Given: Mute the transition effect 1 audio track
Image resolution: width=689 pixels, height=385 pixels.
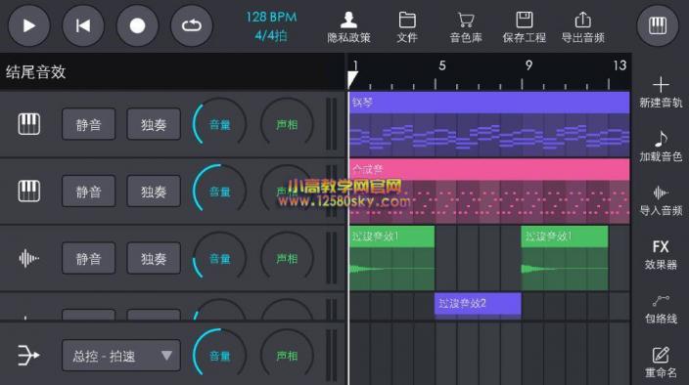Looking at the screenshot, I should tap(89, 258).
